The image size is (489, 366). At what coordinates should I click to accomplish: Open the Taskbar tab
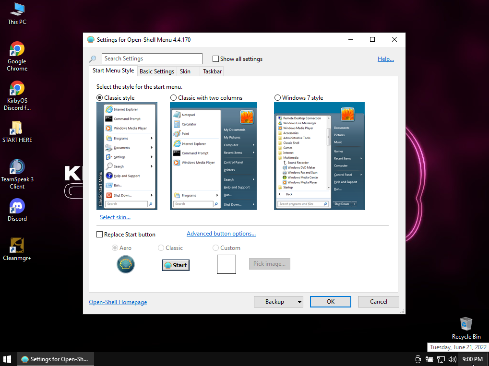coord(213,71)
